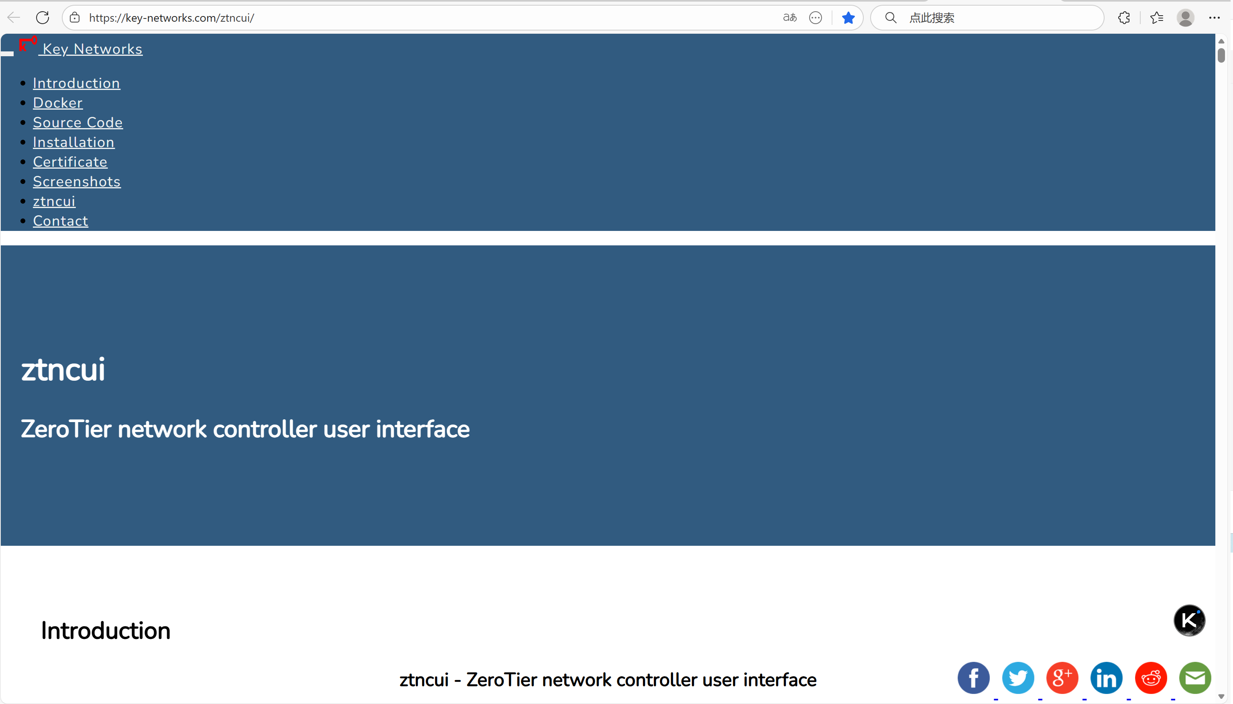Screen dimensions: 1233x704
Task: Refresh the browser page
Action: click(x=43, y=18)
